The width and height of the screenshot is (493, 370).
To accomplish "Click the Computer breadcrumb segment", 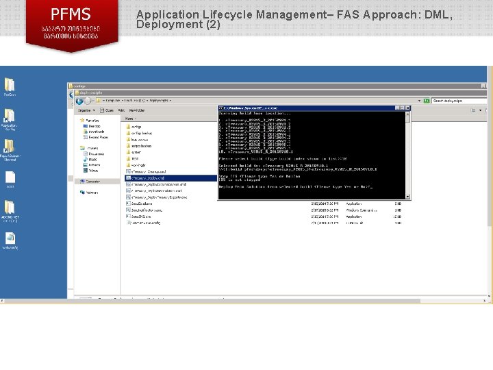I will pyautogui.click(x=112, y=101).
